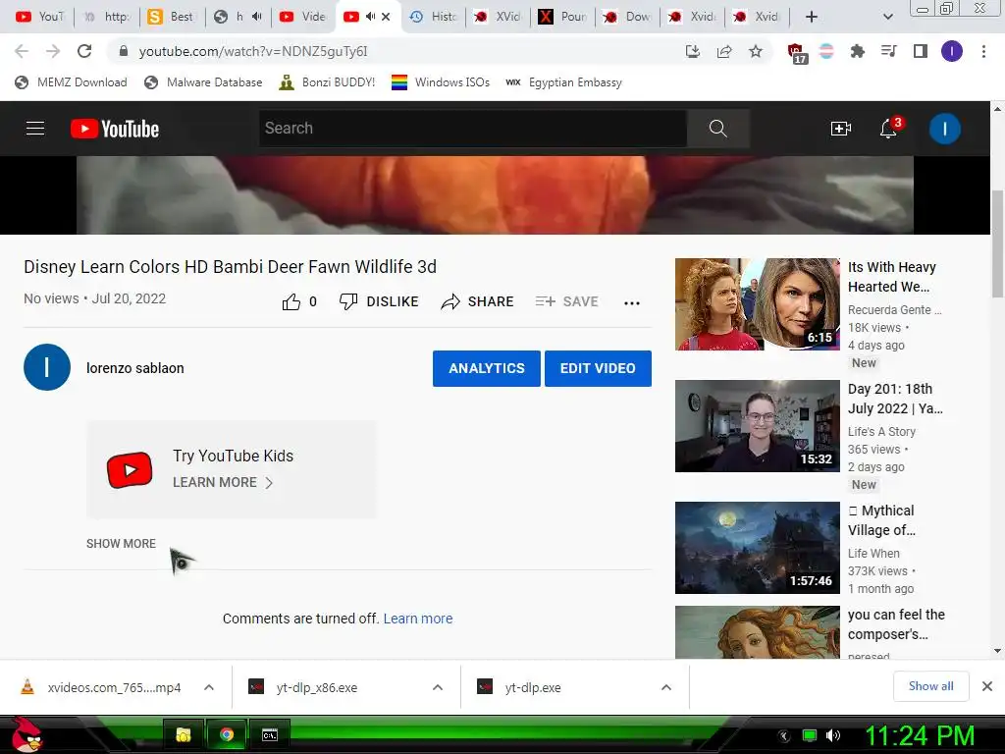Click the Learn more comments link

(418, 619)
